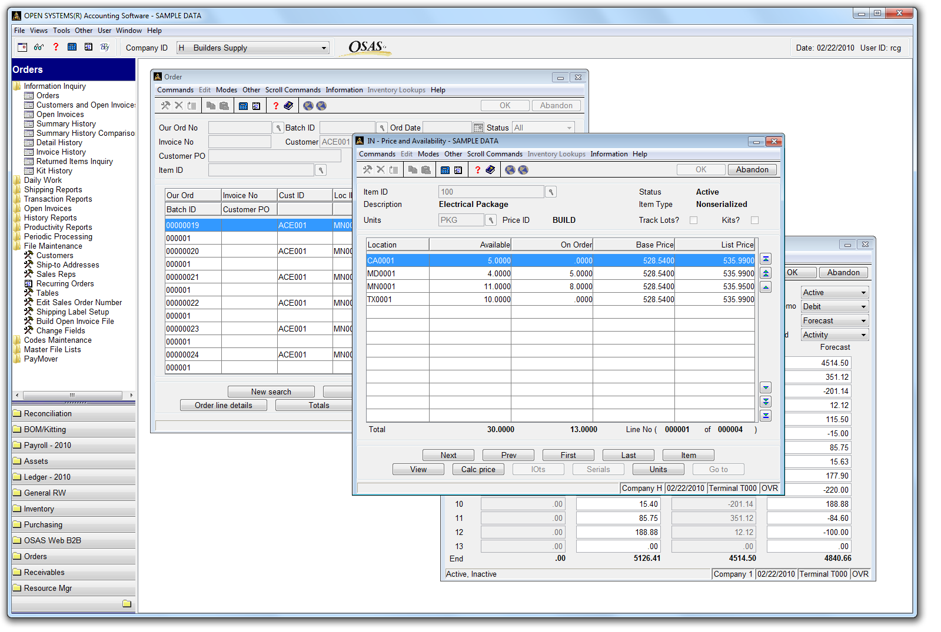Click the Order line details button
Screen dimensions: 941x632
(224, 405)
